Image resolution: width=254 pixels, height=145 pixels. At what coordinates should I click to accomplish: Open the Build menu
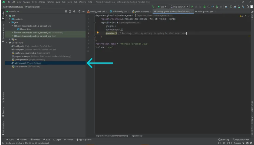[x=58, y=2]
